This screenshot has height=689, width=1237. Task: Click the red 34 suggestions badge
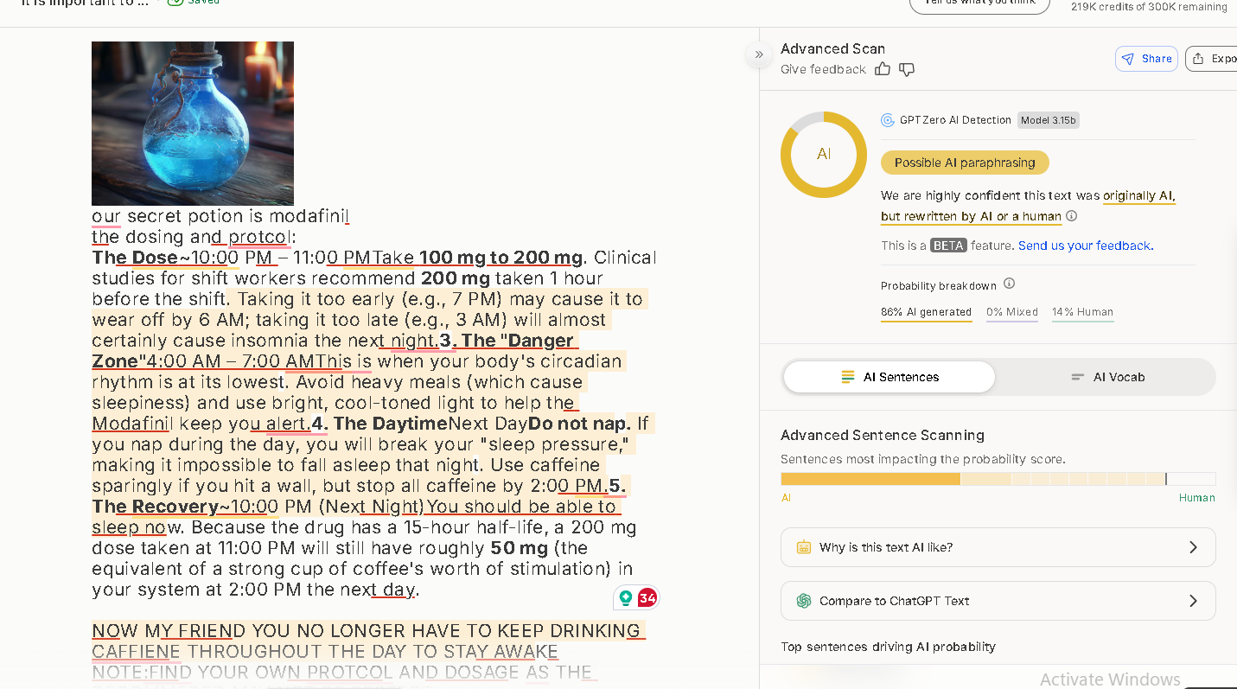coord(647,597)
